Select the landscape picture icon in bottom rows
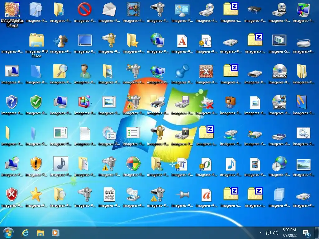The height and width of the screenshot is (239, 319). [x=303, y=164]
